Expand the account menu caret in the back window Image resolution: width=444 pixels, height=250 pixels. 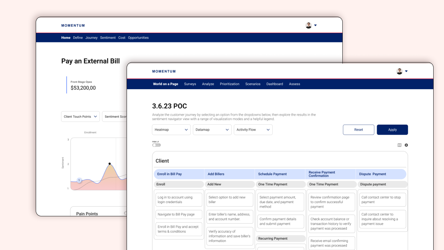pyautogui.click(x=315, y=25)
